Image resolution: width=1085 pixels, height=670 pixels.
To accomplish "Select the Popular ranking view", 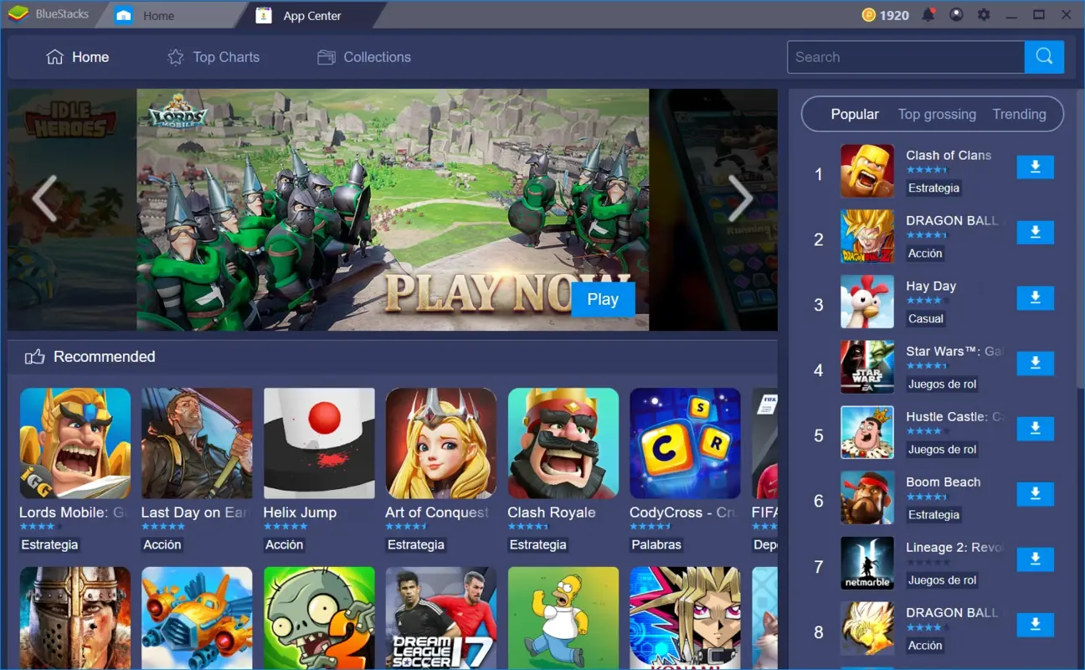I will pos(855,114).
